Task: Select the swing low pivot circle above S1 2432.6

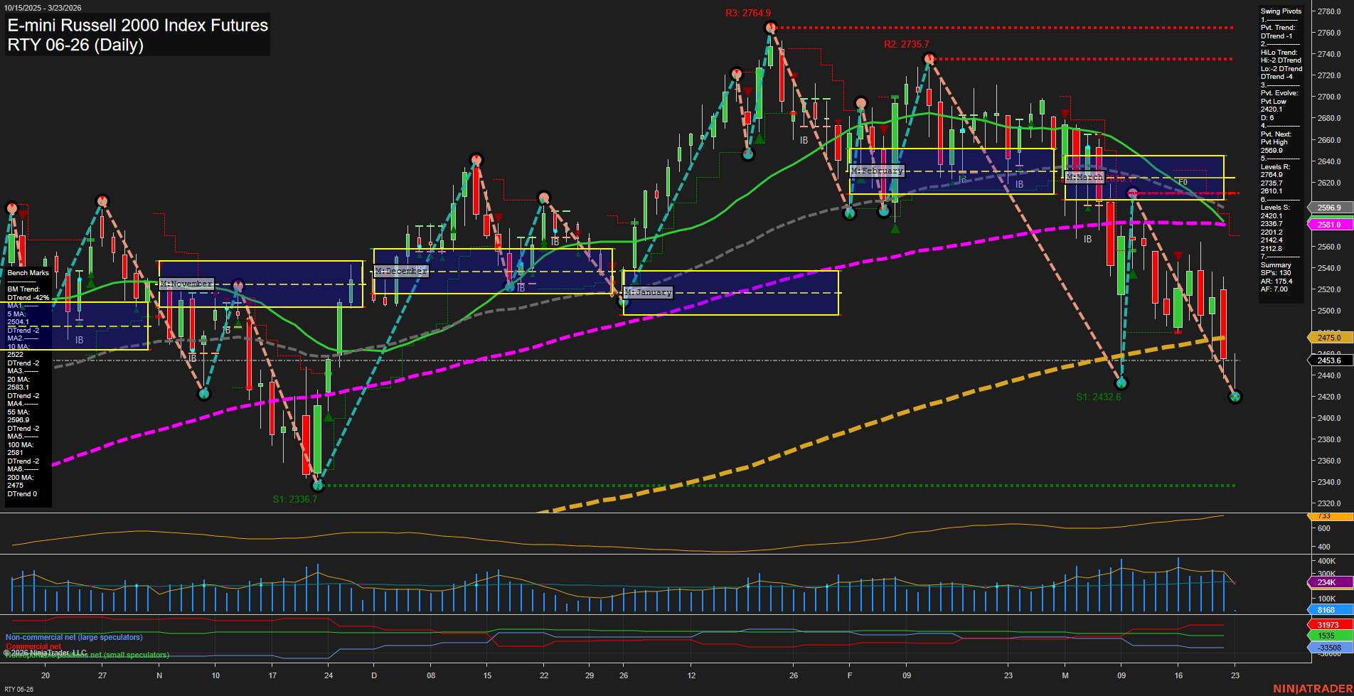Action: click(1121, 383)
